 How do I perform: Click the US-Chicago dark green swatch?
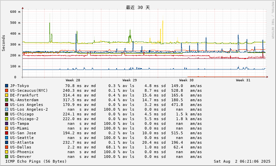point(6,114)
